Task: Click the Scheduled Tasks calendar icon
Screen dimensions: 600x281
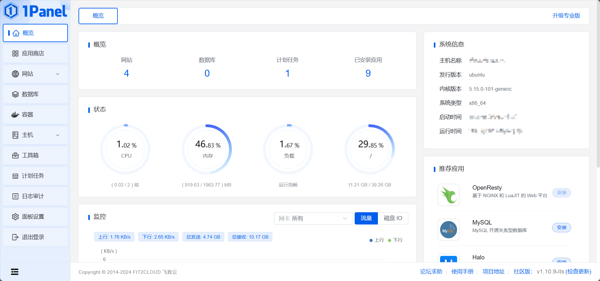Action: 15,176
